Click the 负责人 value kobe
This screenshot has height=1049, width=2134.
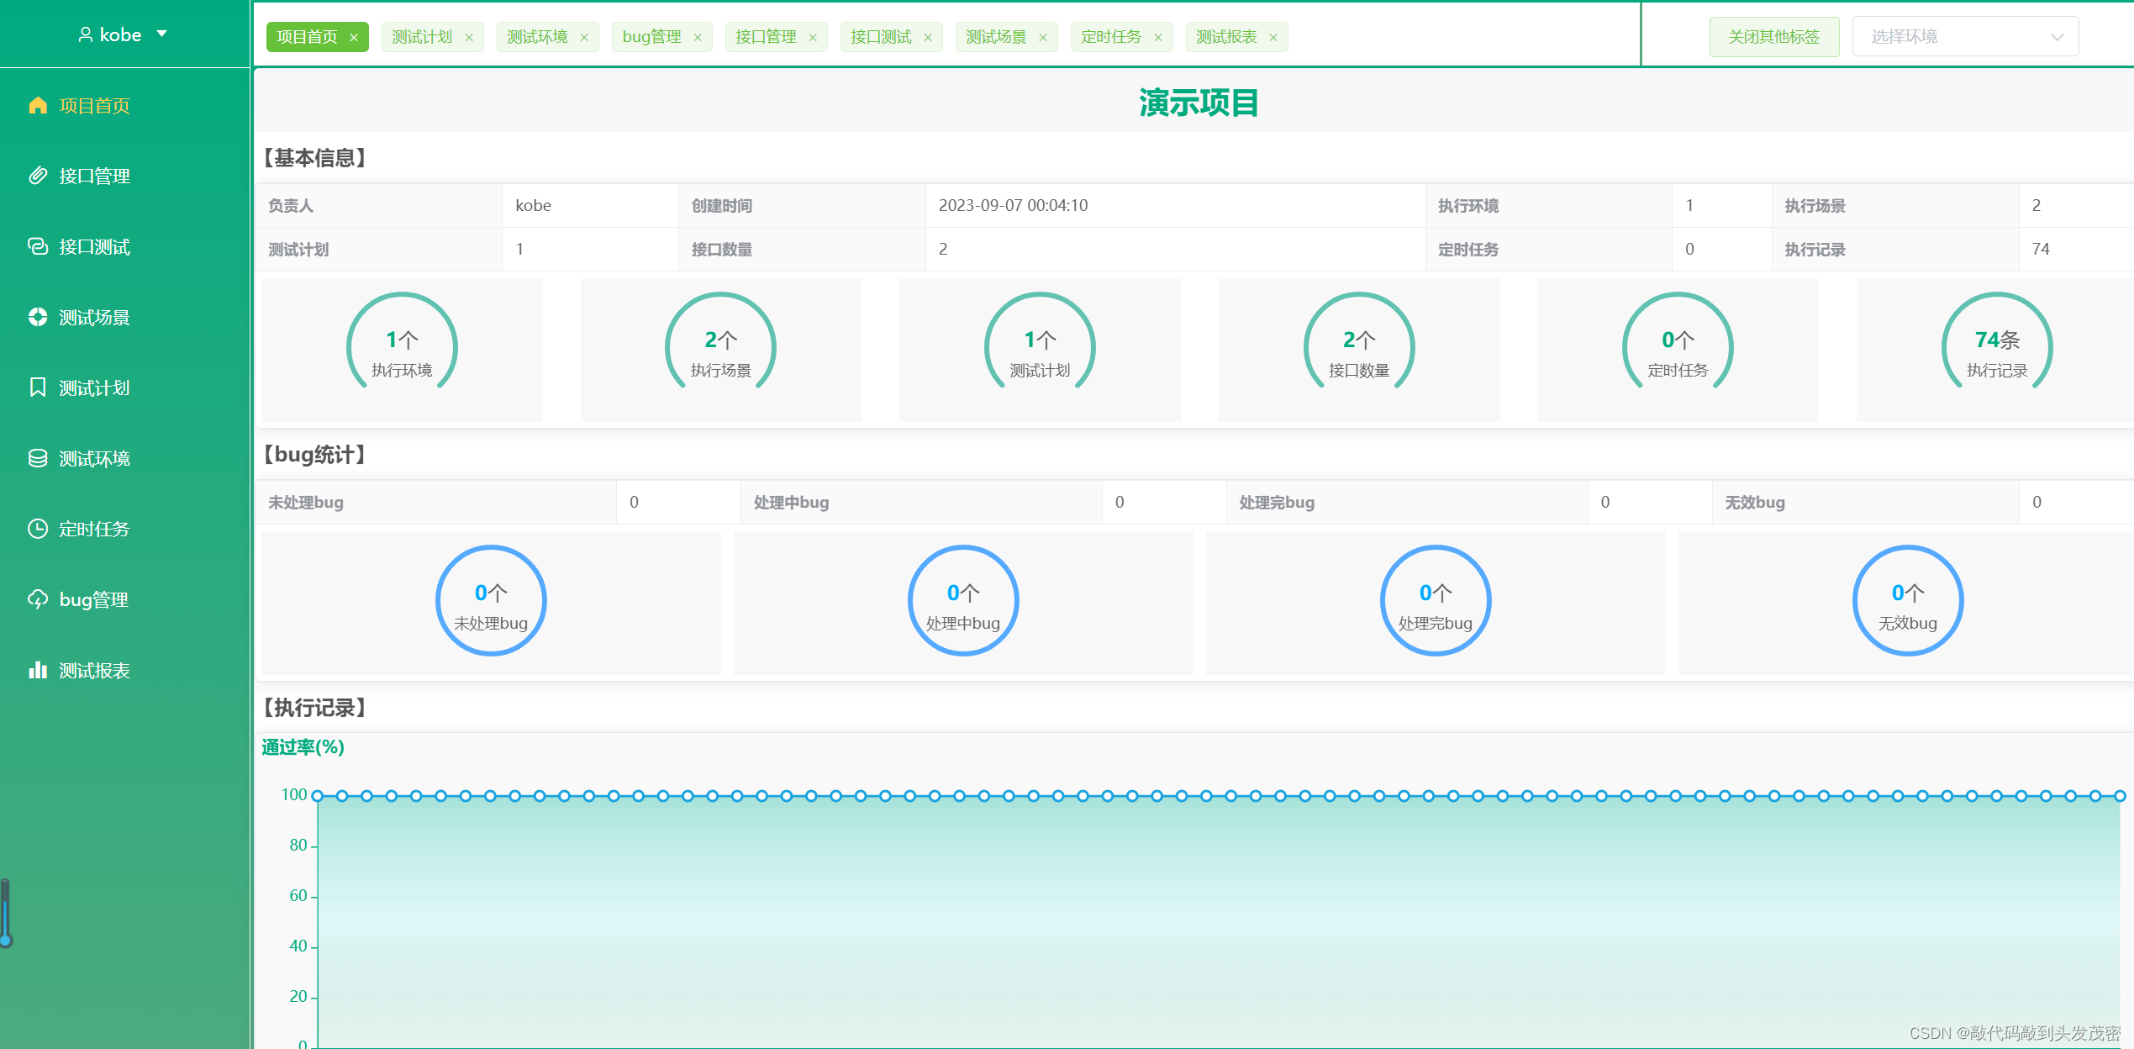pyautogui.click(x=533, y=205)
